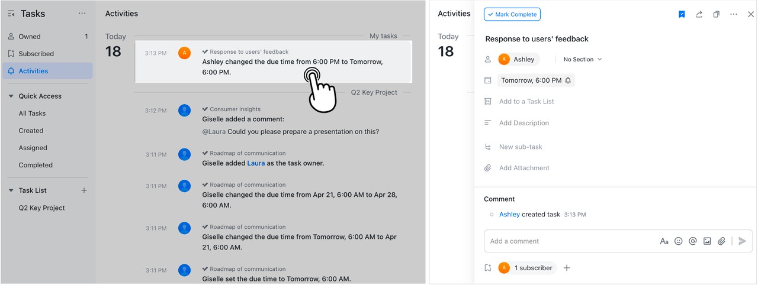Click the Laura mention link
This screenshot has height=285, width=758.
(256, 163)
